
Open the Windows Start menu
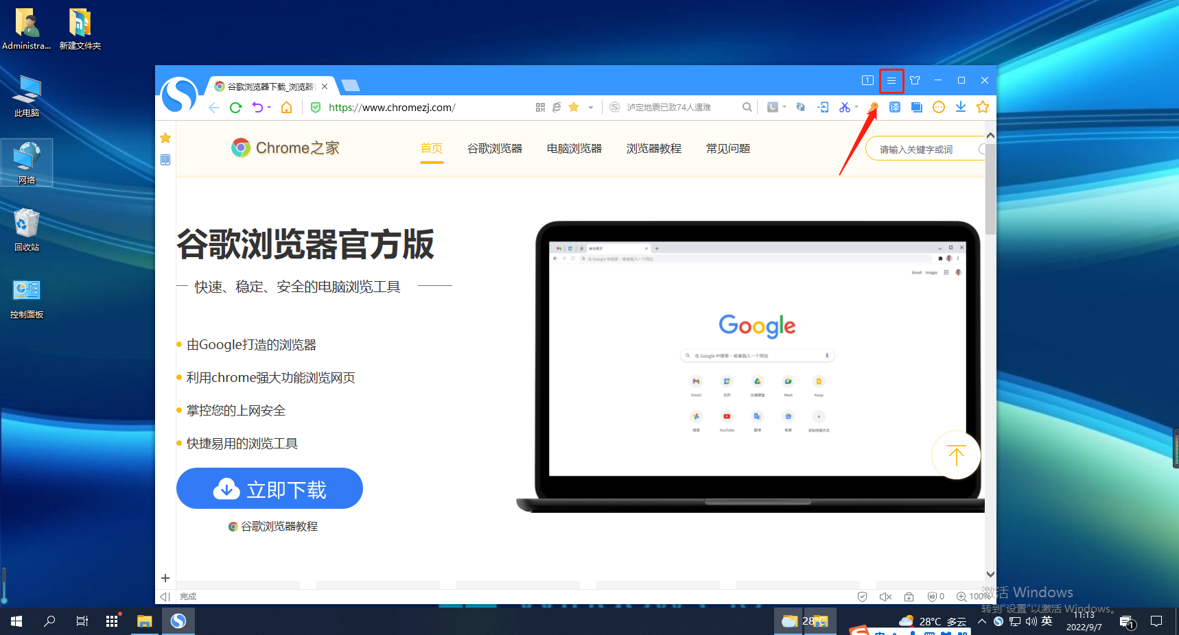tap(16, 621)
